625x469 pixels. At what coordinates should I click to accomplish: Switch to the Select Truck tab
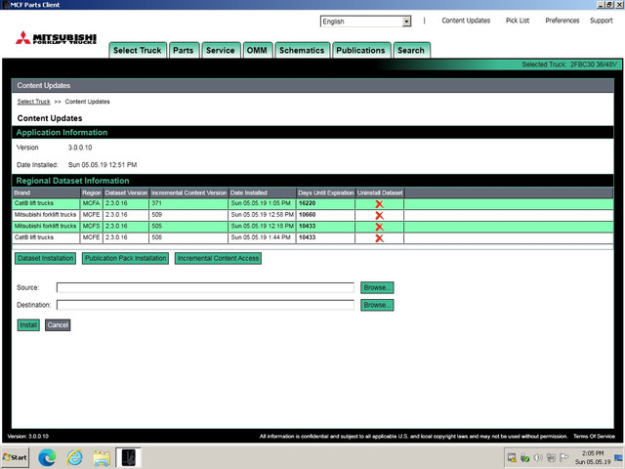tap(138, 50)
